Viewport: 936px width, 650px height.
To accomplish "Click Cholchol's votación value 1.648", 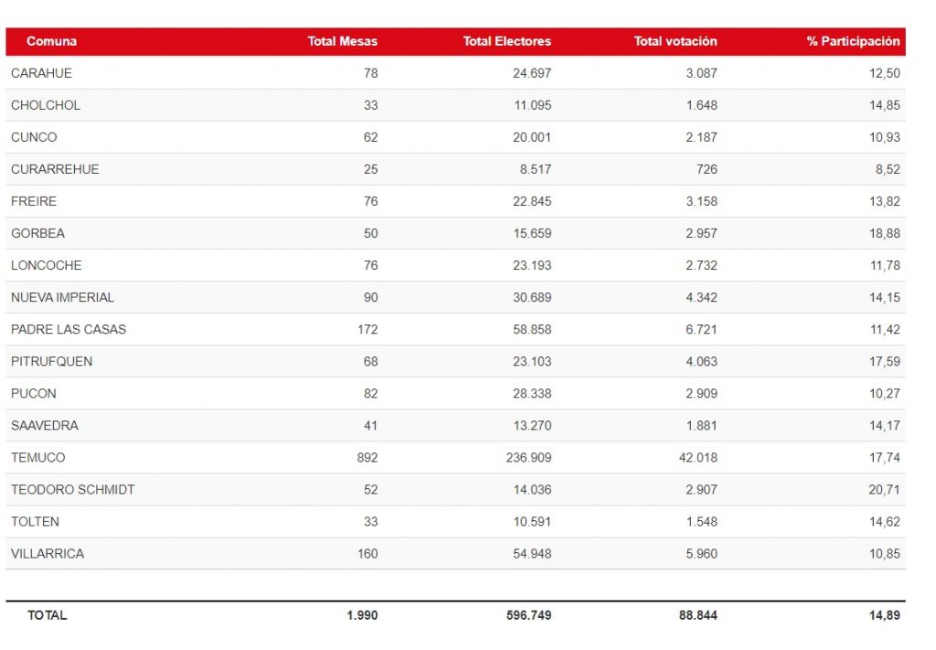I will pyautogui.click(x=701, y=106).
